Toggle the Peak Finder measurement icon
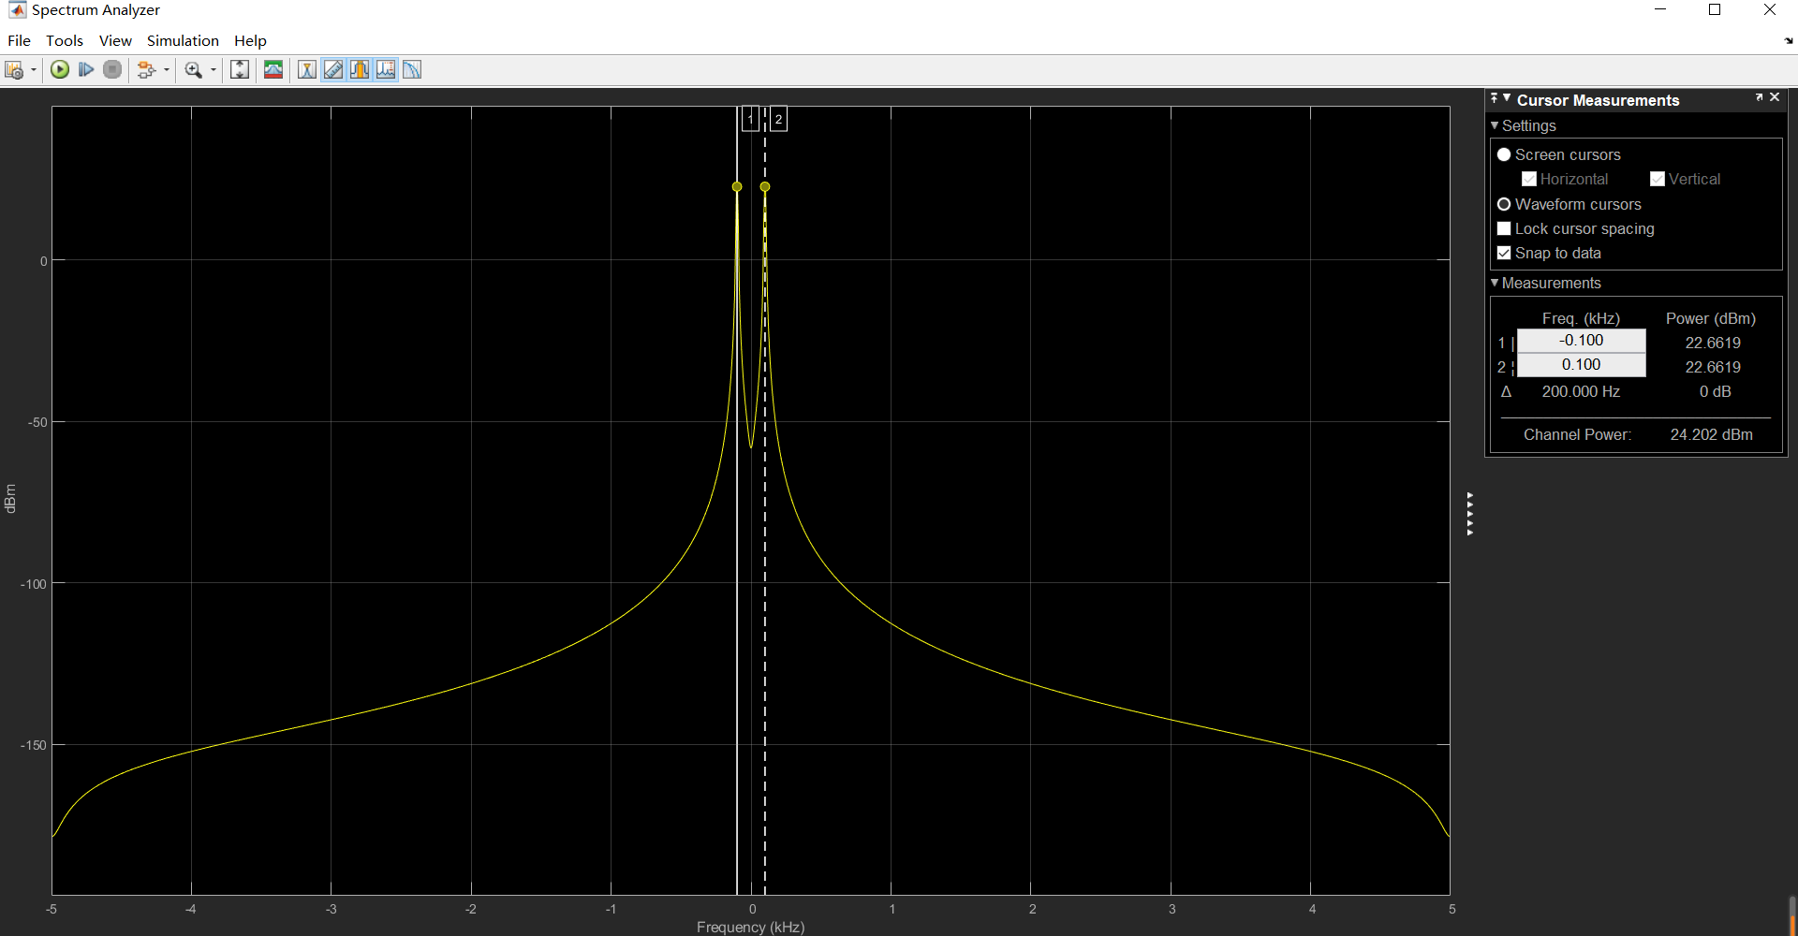 (307, 69)
